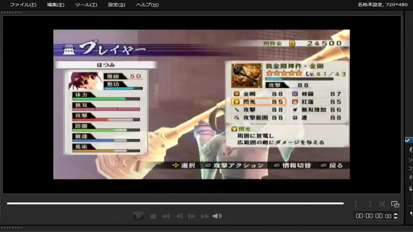
Task: Click the 閃光 skill row in video
Action: coord(259,102)
